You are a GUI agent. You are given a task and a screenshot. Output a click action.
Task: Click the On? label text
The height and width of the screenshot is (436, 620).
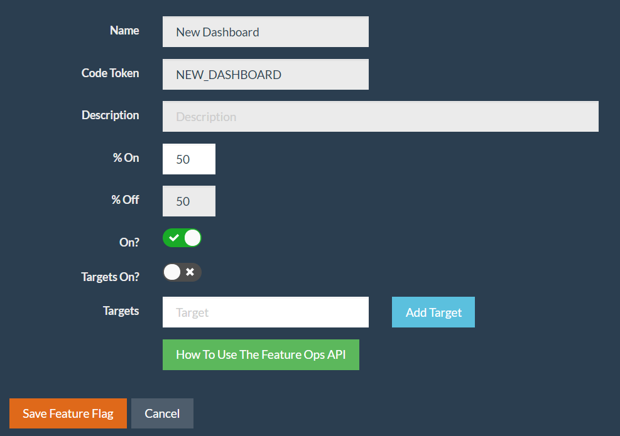[129, 242]
